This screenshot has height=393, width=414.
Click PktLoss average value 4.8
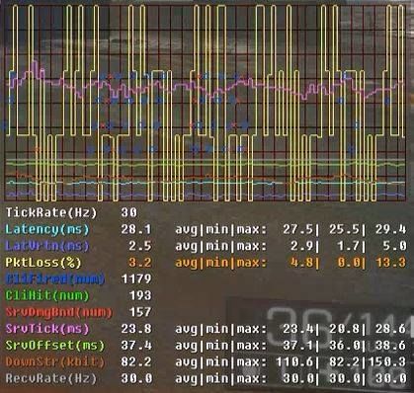point(302,263)
